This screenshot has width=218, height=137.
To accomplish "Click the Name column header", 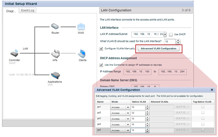I will coord(103,102).
